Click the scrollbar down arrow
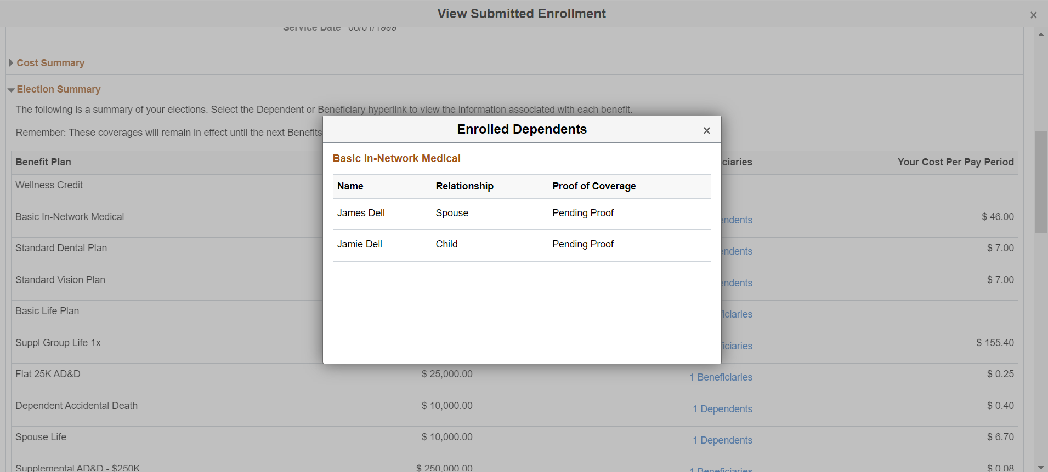The height and width of the screenshot is (472, 1048). click(1040, 467)
